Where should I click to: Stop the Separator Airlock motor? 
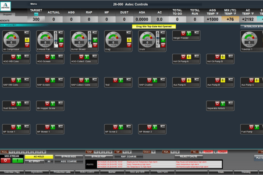point(217,104)
